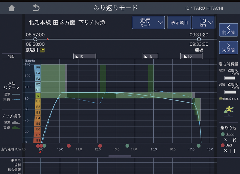The image size is (240, 174).
Task: Click the red Bad marker near 10.5 km
Action: 69,146
